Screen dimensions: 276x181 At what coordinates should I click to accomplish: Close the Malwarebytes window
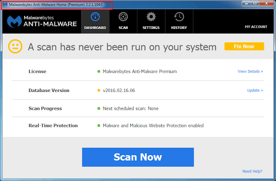(267, 3)
